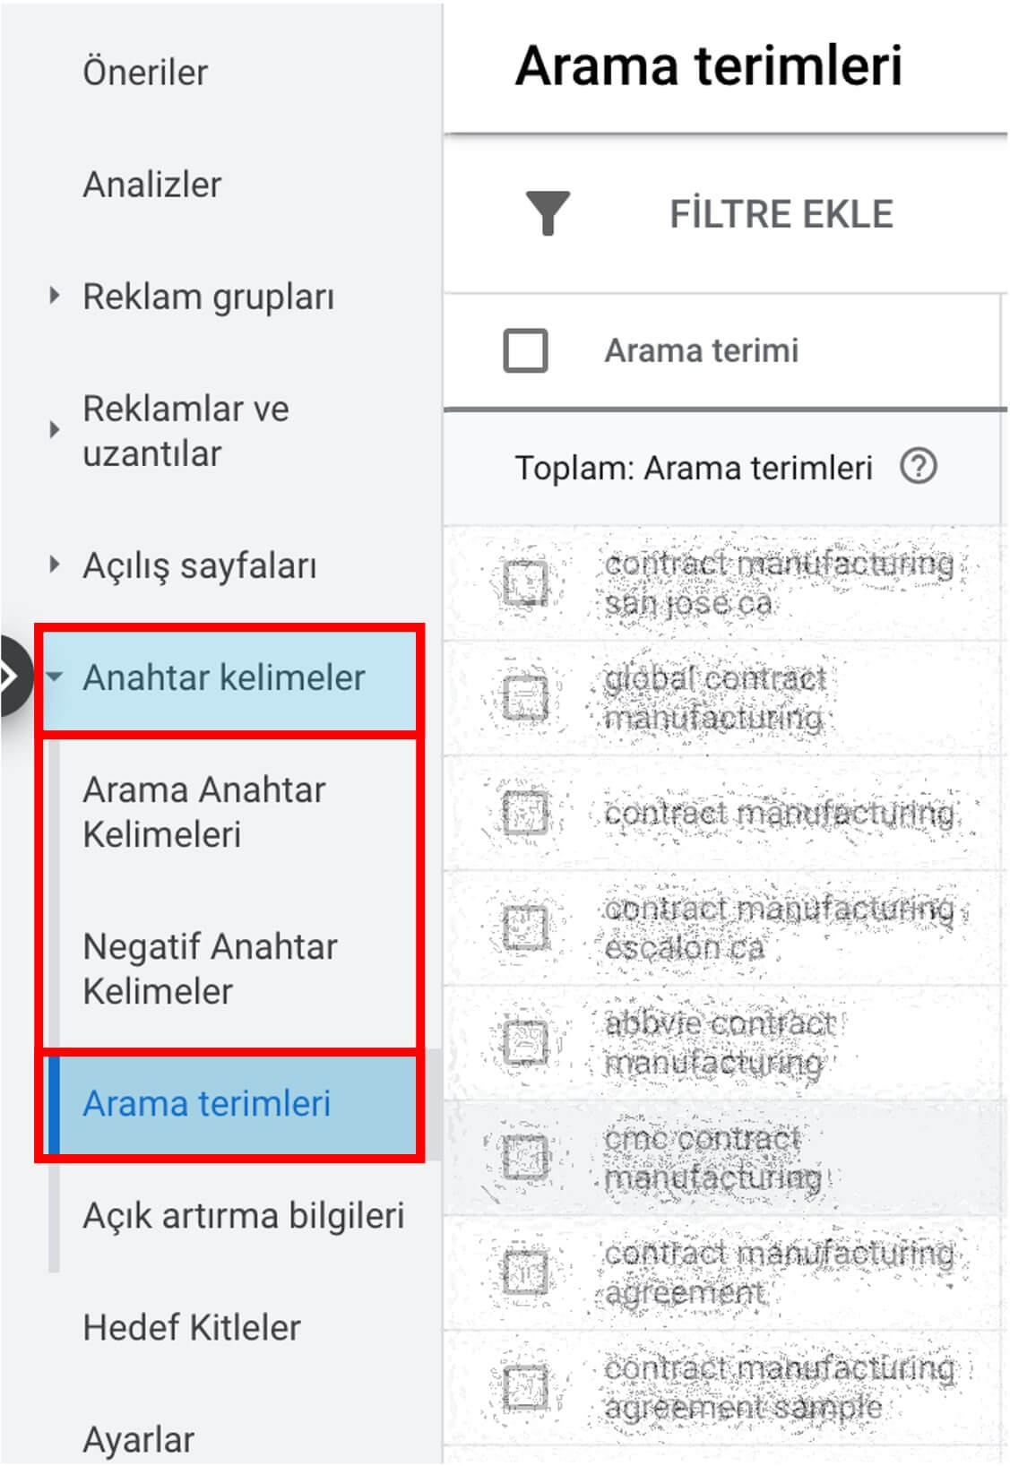This screenshot has width=1010, height=1466.
Task: Open Negatif Anahtar Kelimeler
Action: point(209,968)
